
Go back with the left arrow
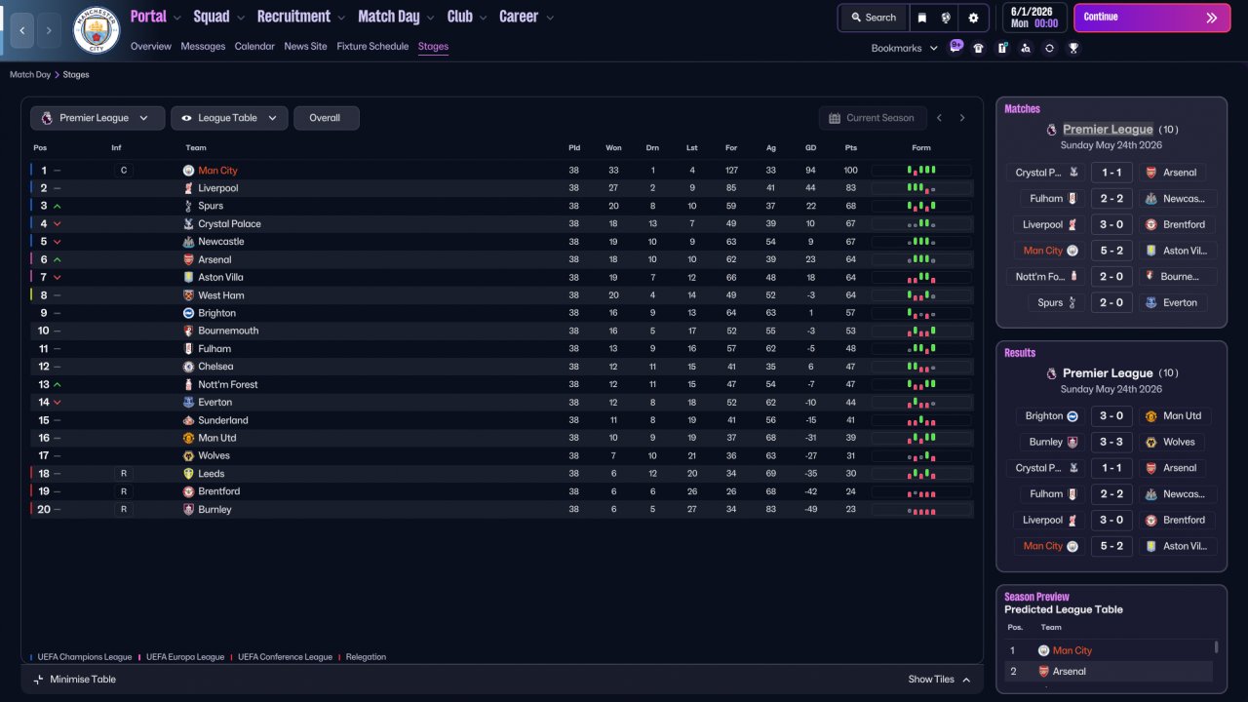[x=22, y=30]
